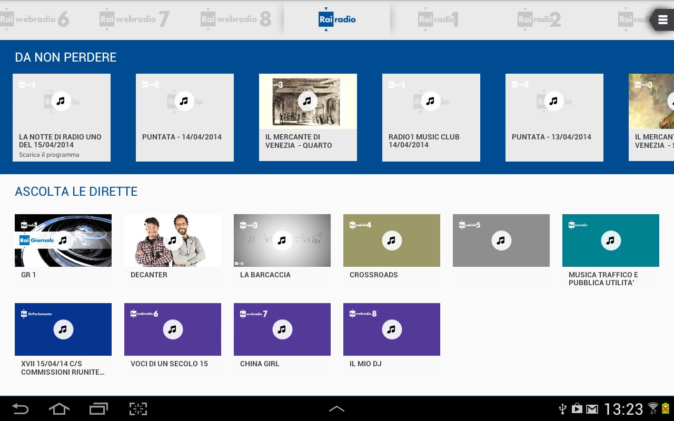Tap the Android back button
674x421 pixels.
click(x=20, y=409)
